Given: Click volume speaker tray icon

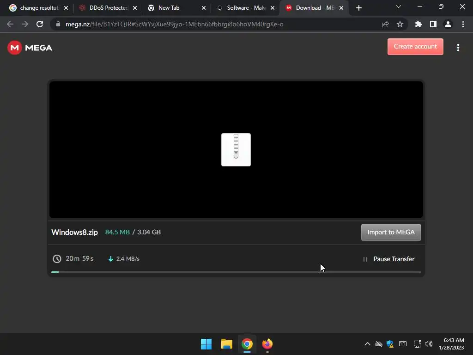Looking at the screenshot, I should [428, 344].
